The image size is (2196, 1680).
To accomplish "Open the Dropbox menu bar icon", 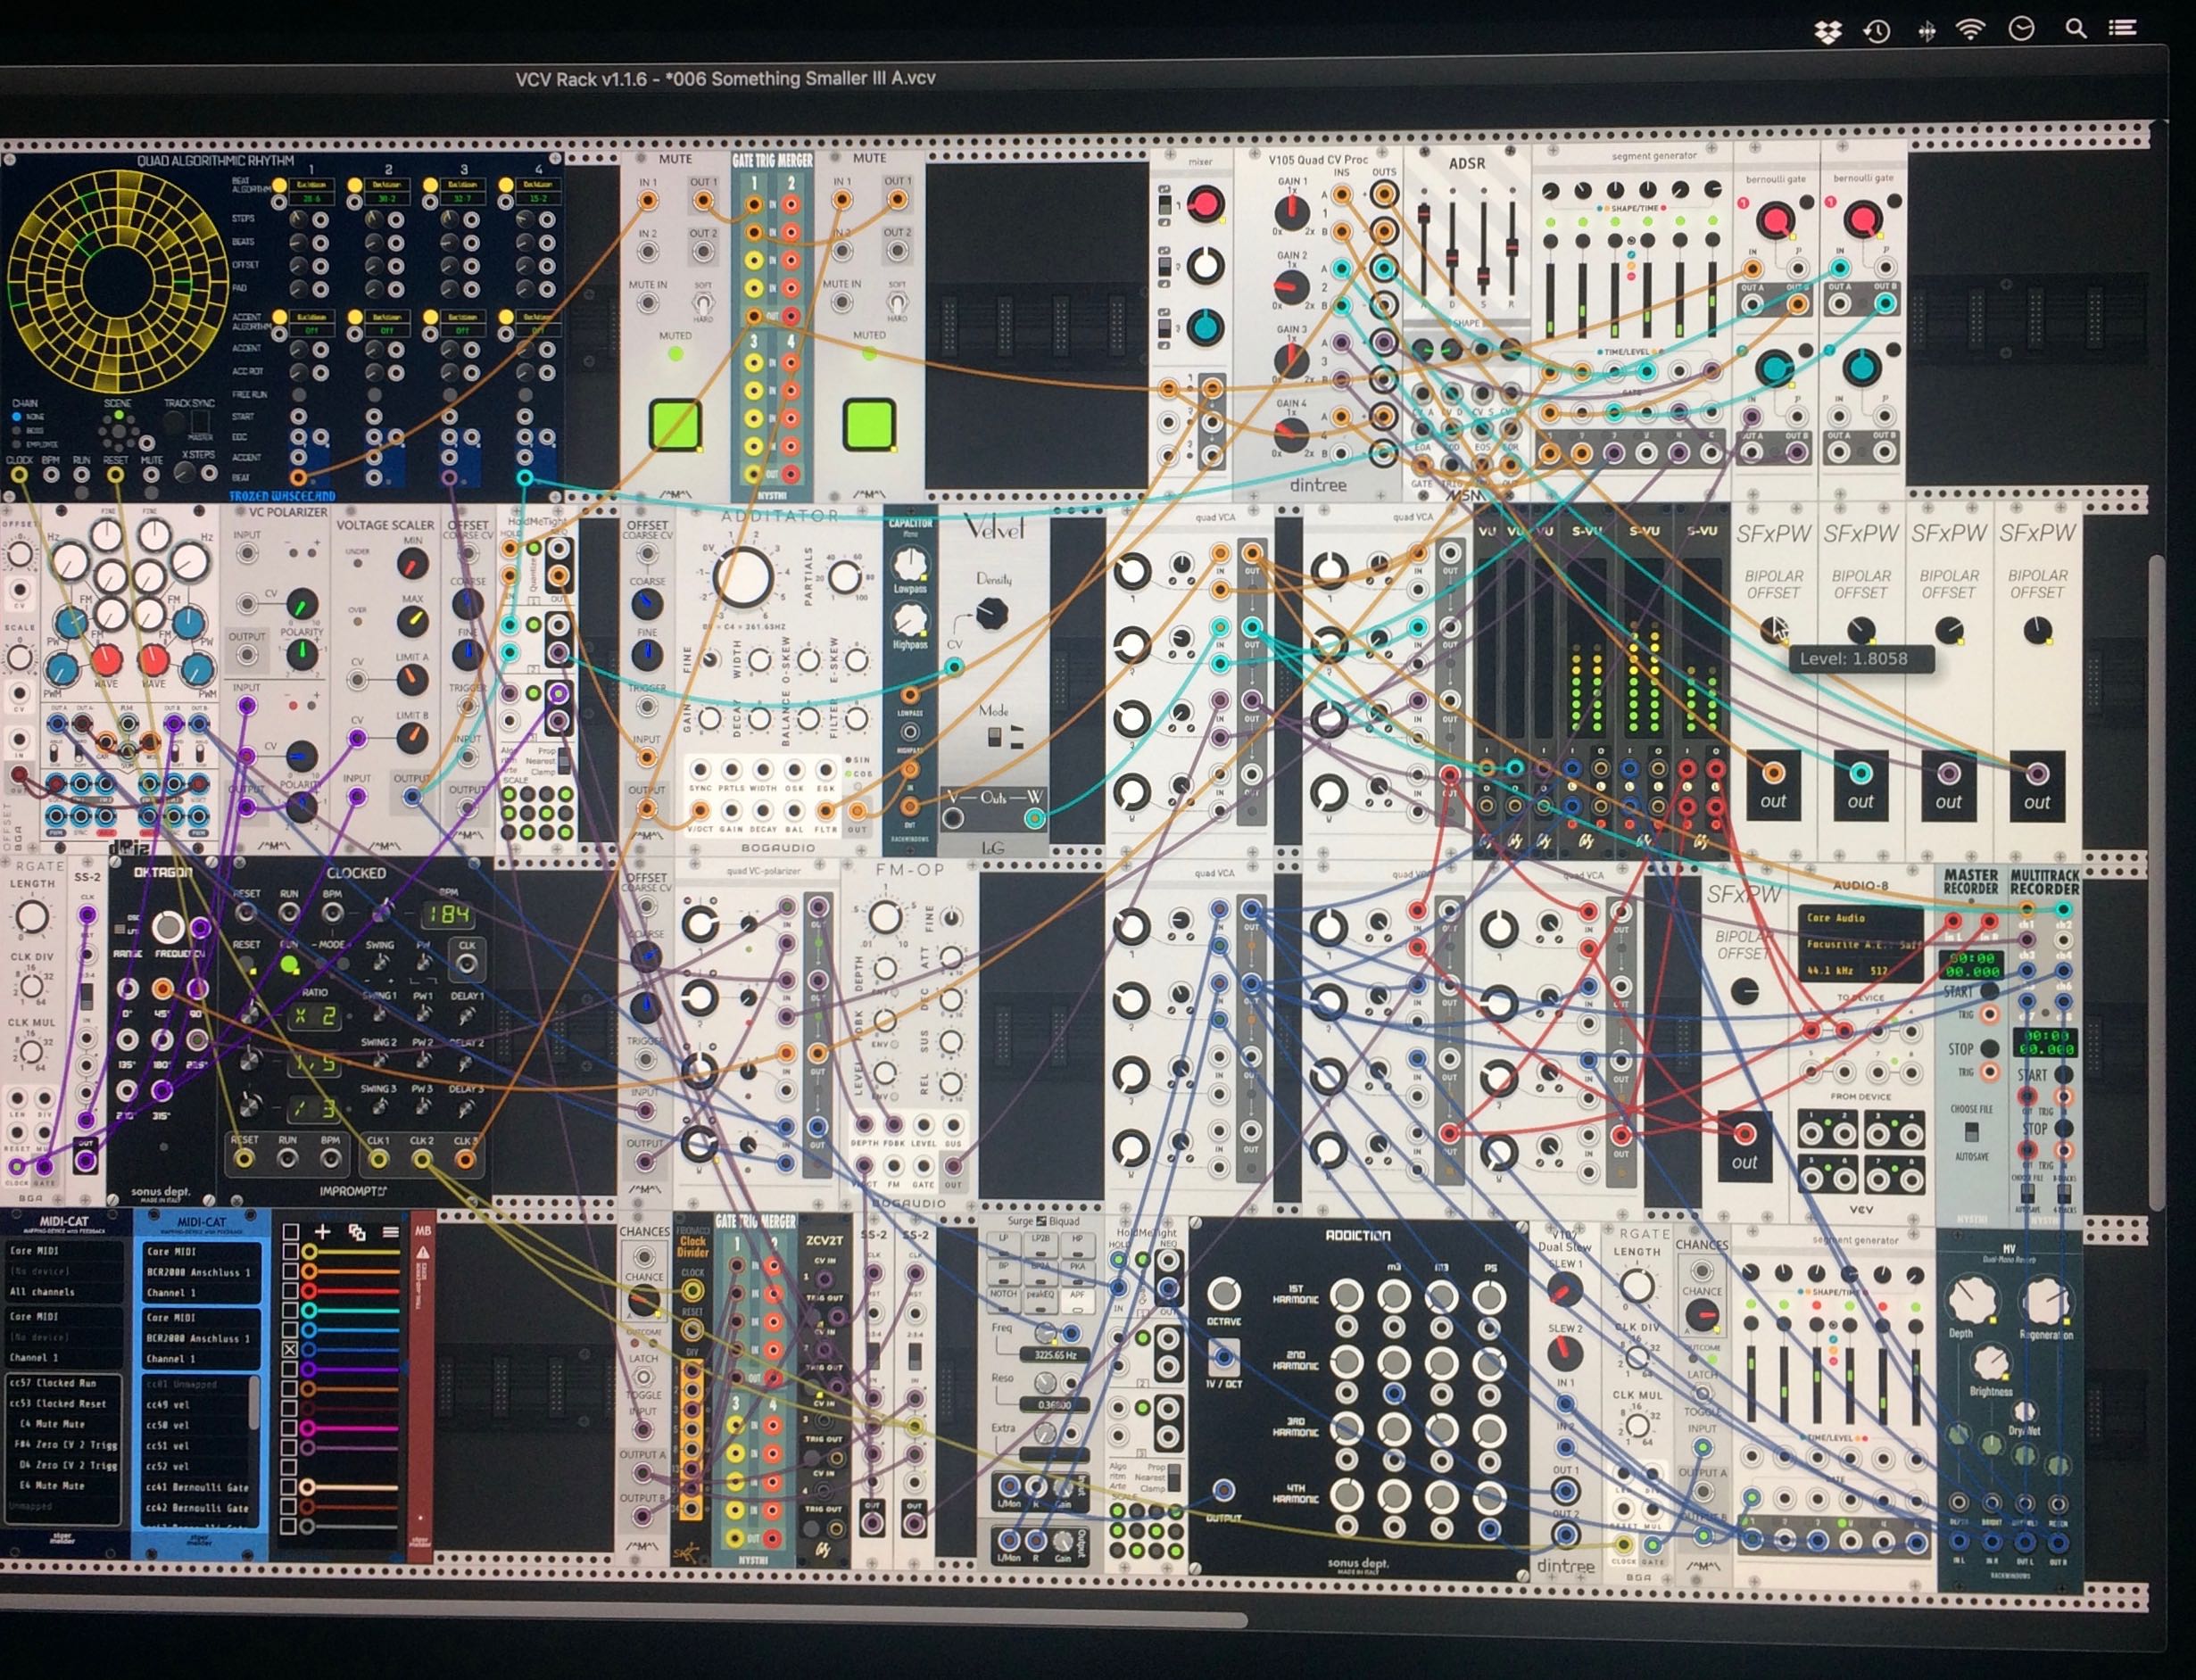I will [1827, 33].
